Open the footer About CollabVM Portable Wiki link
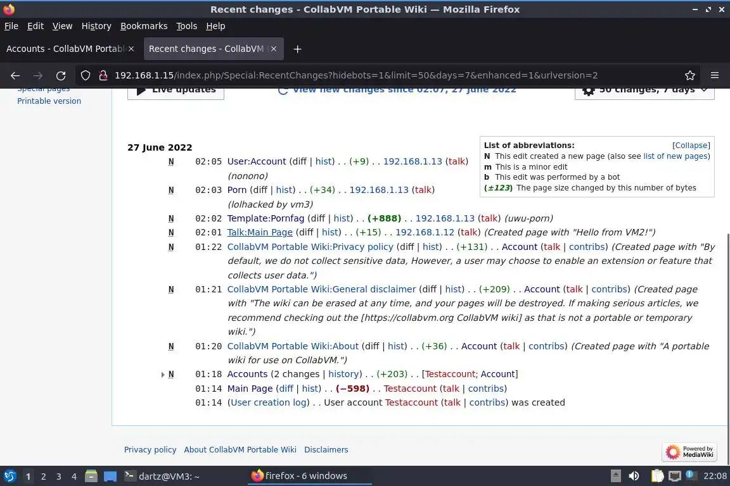 240,450
